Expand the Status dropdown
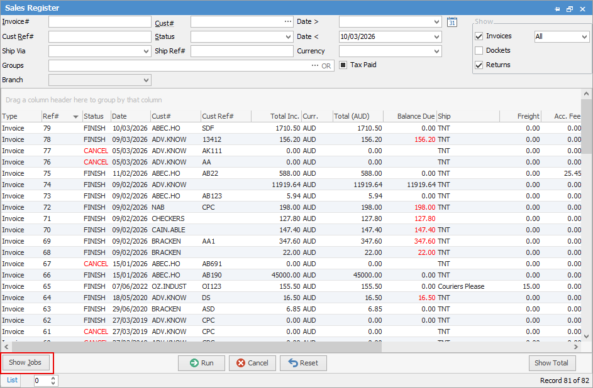 point(288,36)
